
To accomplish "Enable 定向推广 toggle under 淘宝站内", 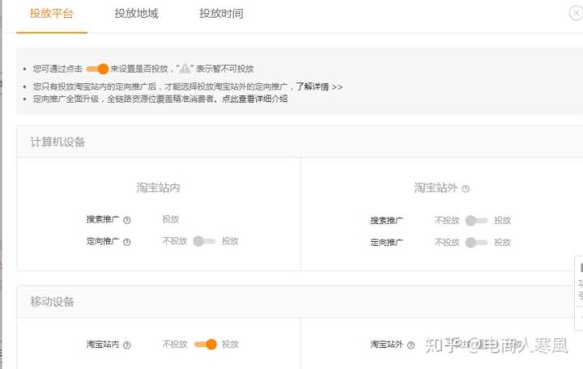I will [204, 241].
